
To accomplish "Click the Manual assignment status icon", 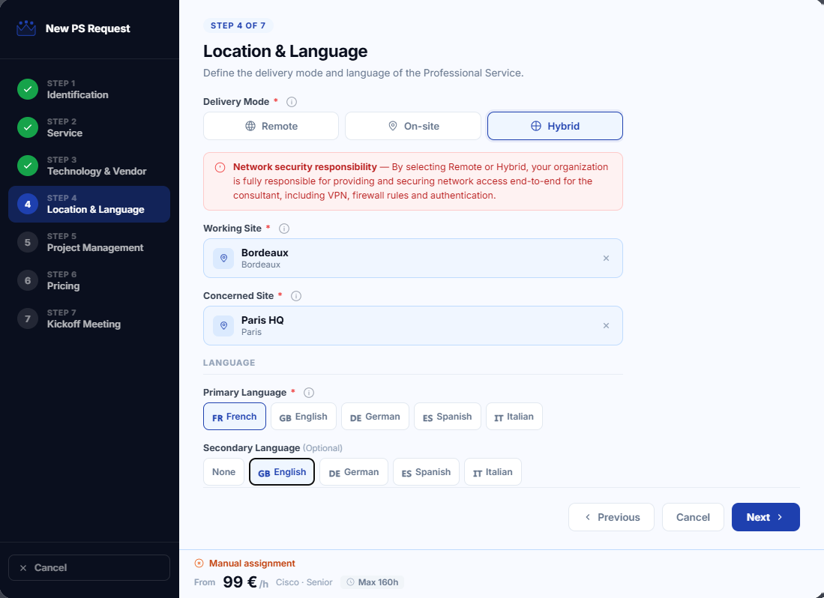I will (199, 564).
